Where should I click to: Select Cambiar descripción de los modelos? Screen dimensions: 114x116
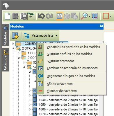click(72, 68)
